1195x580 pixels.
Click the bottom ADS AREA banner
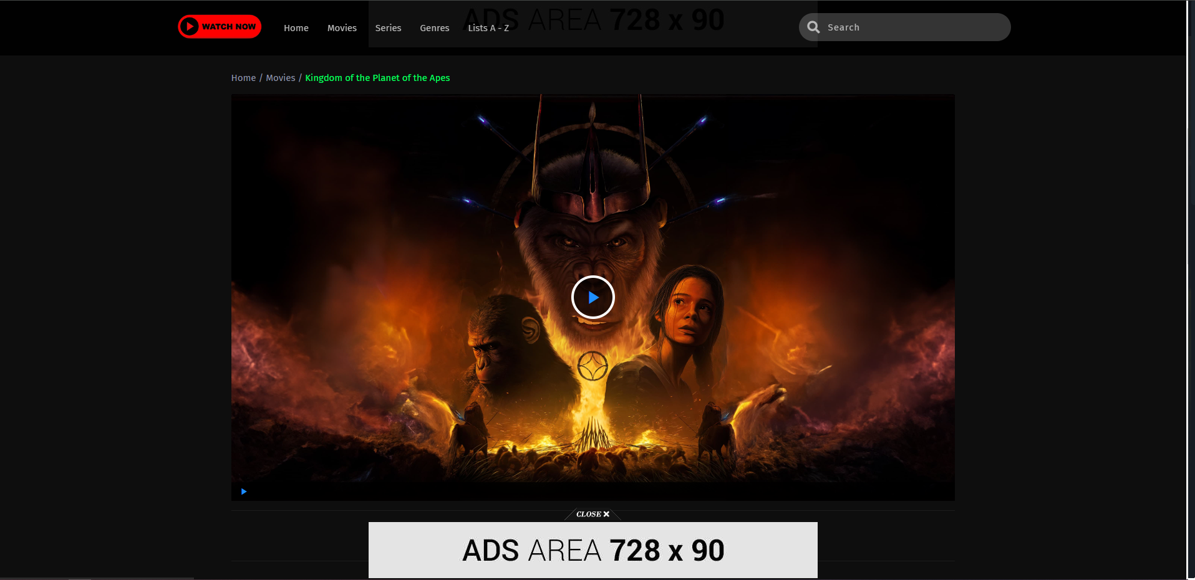point(593,550)
